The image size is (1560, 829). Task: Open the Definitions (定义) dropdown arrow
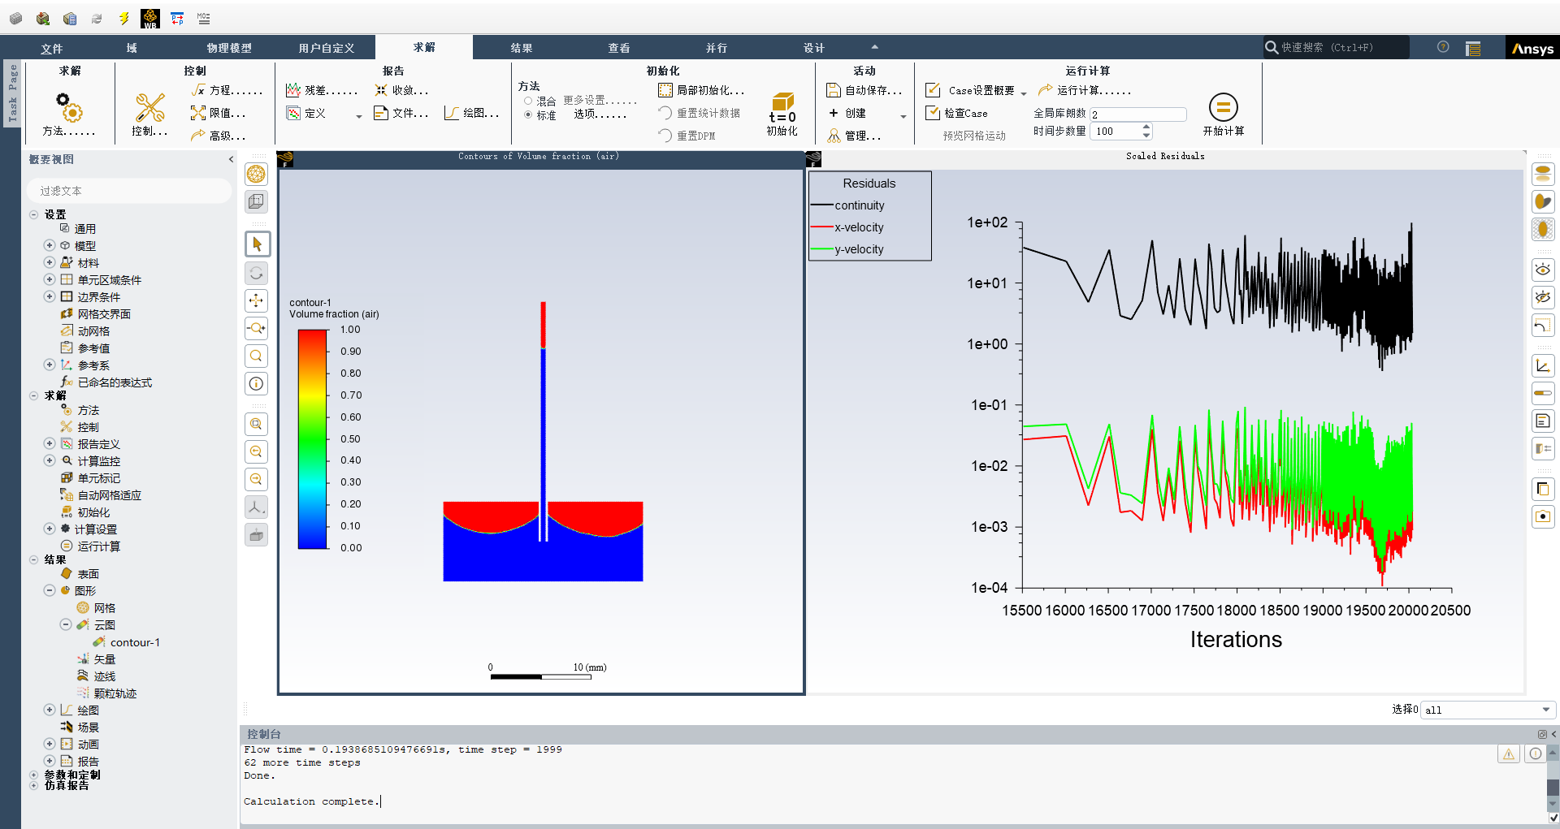pos(358,116)
